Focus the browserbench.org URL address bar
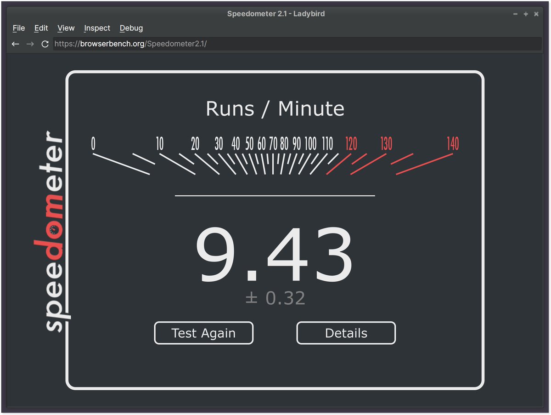The height and width of the screenshot is (415, 551). (x=297, y=44)
